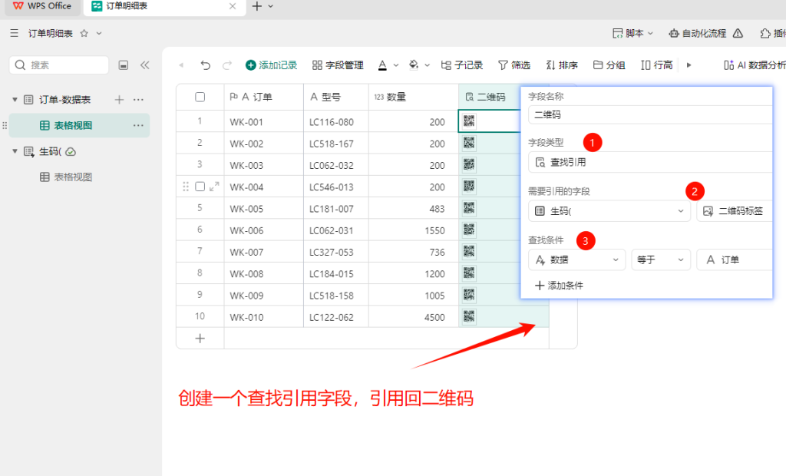Open 字段管理
This screenshot has width=786, height=476.
tap(338, 65)
